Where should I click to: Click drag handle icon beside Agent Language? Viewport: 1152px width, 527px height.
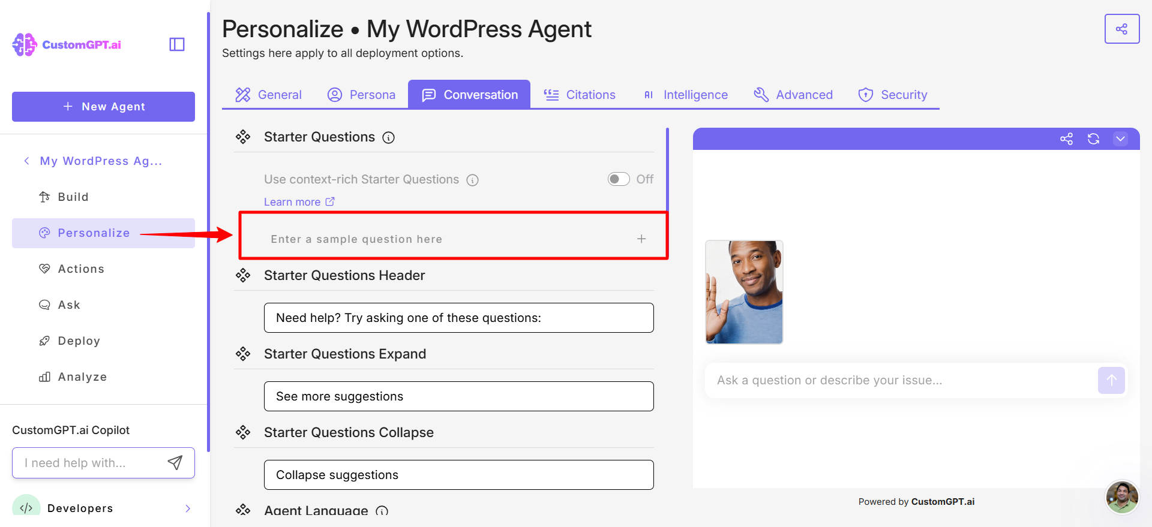tap(243, 510)
